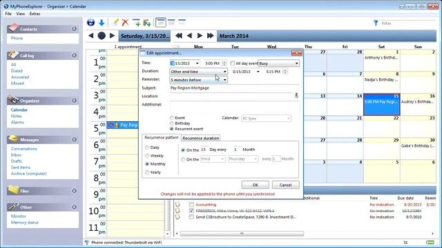Choose the Daily recurrence option

click(x=147, y=147)
